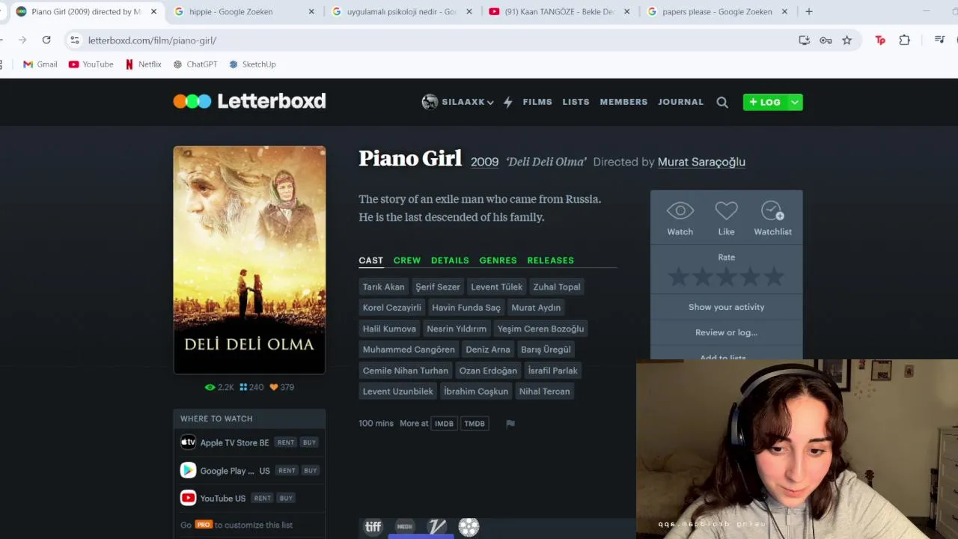This screenshot has width=958, height=539.
Task: Click the 240 lists count
Action: [251, 387]
